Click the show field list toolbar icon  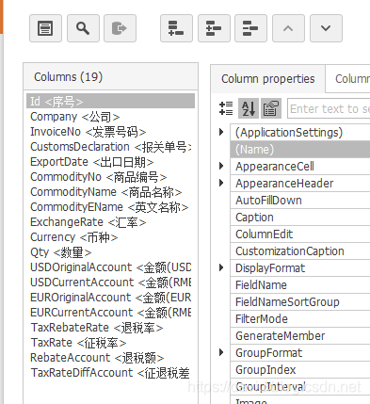click(x=45, y=28)
